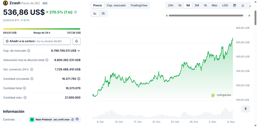Open the TradingView tab
The width and height of the screenshot is (257, 127).
click(x=139, y=5)
